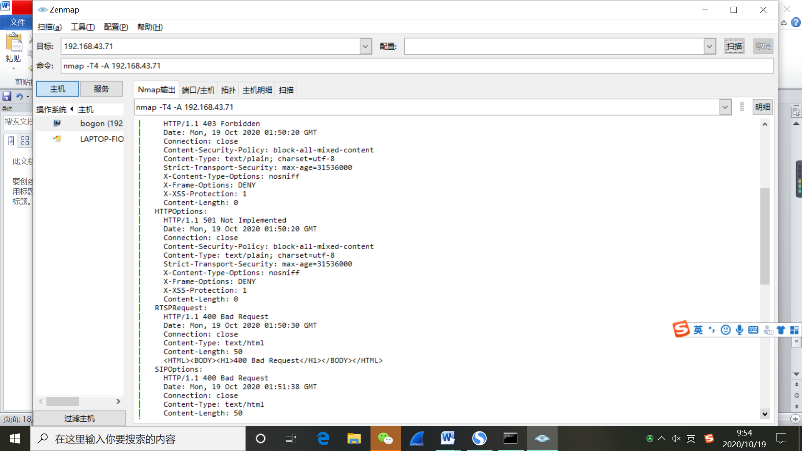The width and height of the screenshot is (802, 451).
Task: Click the LAPTOP host Windows OS icon
Action: click(57, 139)
